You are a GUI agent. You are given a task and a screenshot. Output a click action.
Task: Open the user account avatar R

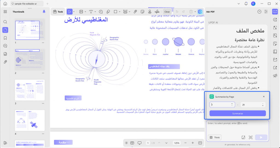click(x=253, y=4)
